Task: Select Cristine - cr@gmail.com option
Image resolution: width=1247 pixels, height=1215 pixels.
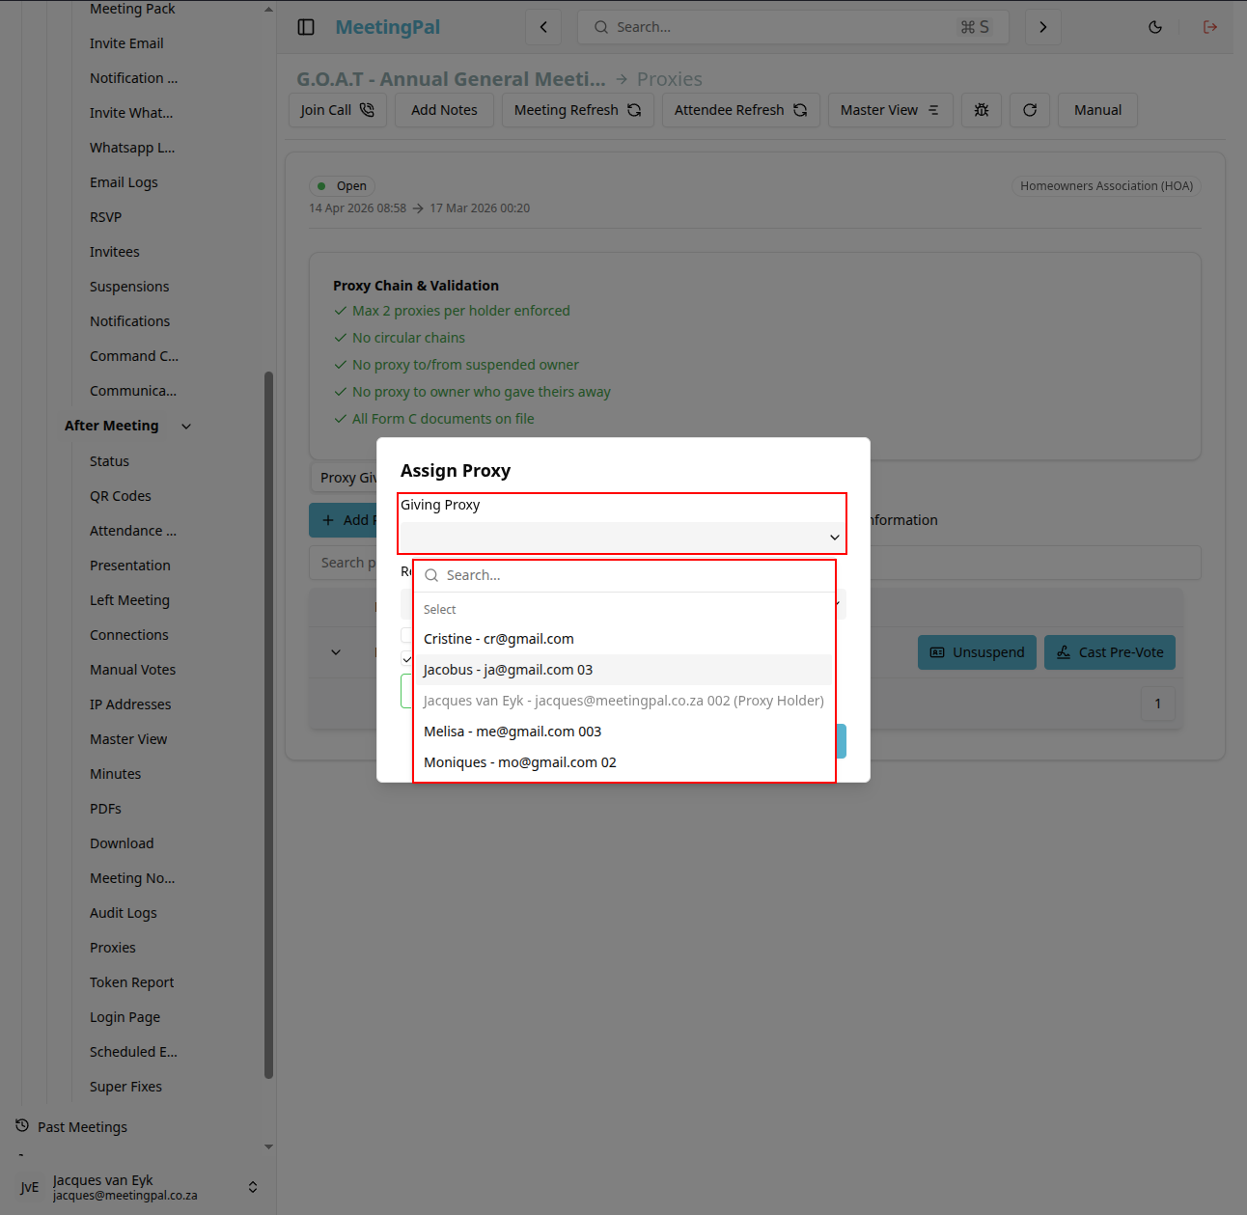Action: 624,639
